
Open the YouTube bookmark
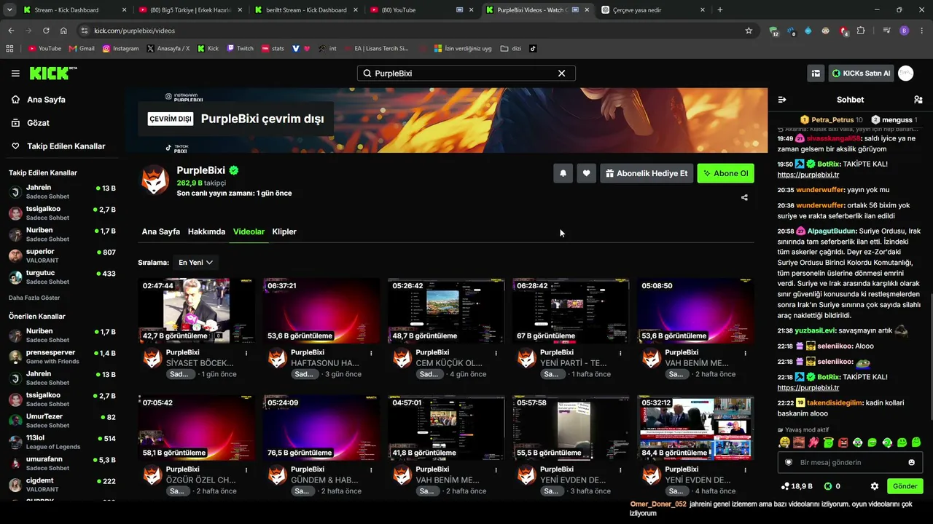point(44,49)
